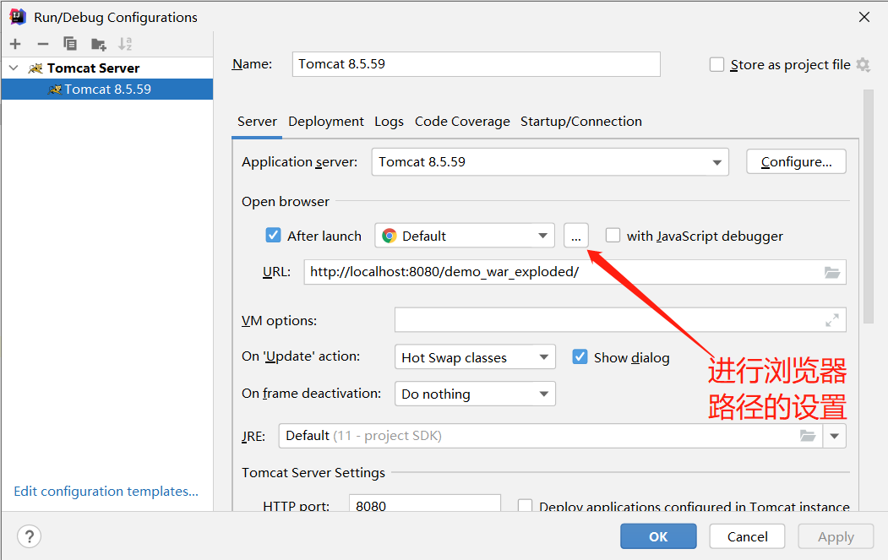Click the OK button

click(x=658, y=536)
